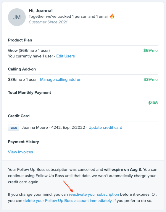Open the Edit Users link
The width and height of the screenshot is (166, 212).
click(65, 56)
